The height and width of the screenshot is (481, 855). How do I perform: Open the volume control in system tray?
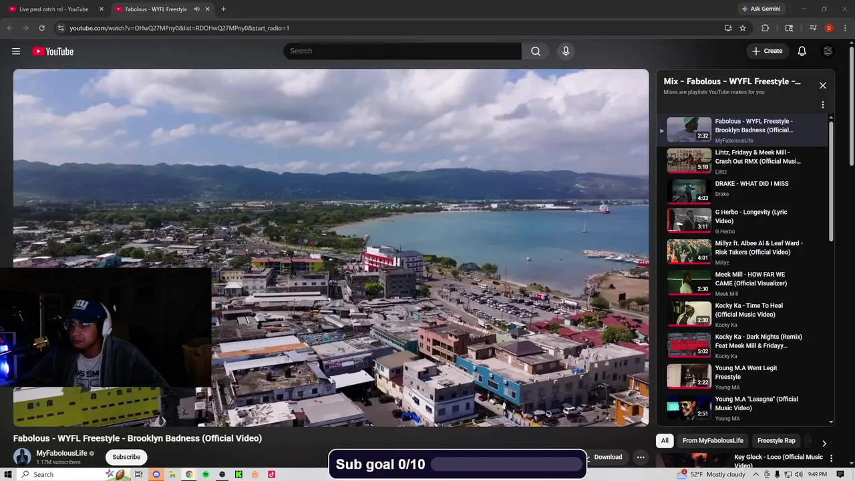click(x=799, y=474)
